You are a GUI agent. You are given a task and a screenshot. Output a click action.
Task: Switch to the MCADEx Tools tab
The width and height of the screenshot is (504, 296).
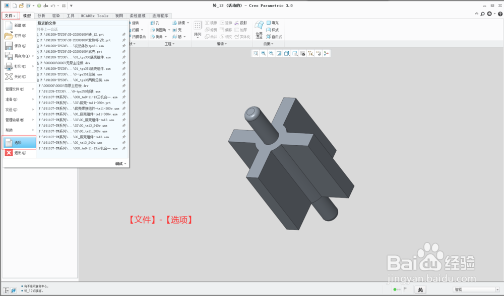95,16
